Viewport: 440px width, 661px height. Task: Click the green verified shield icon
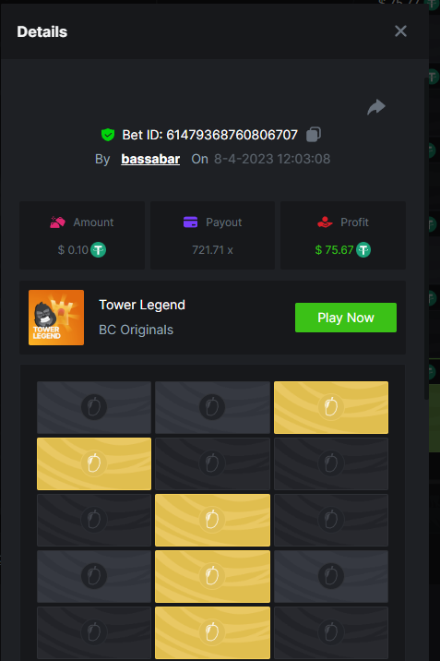[108, 135]
